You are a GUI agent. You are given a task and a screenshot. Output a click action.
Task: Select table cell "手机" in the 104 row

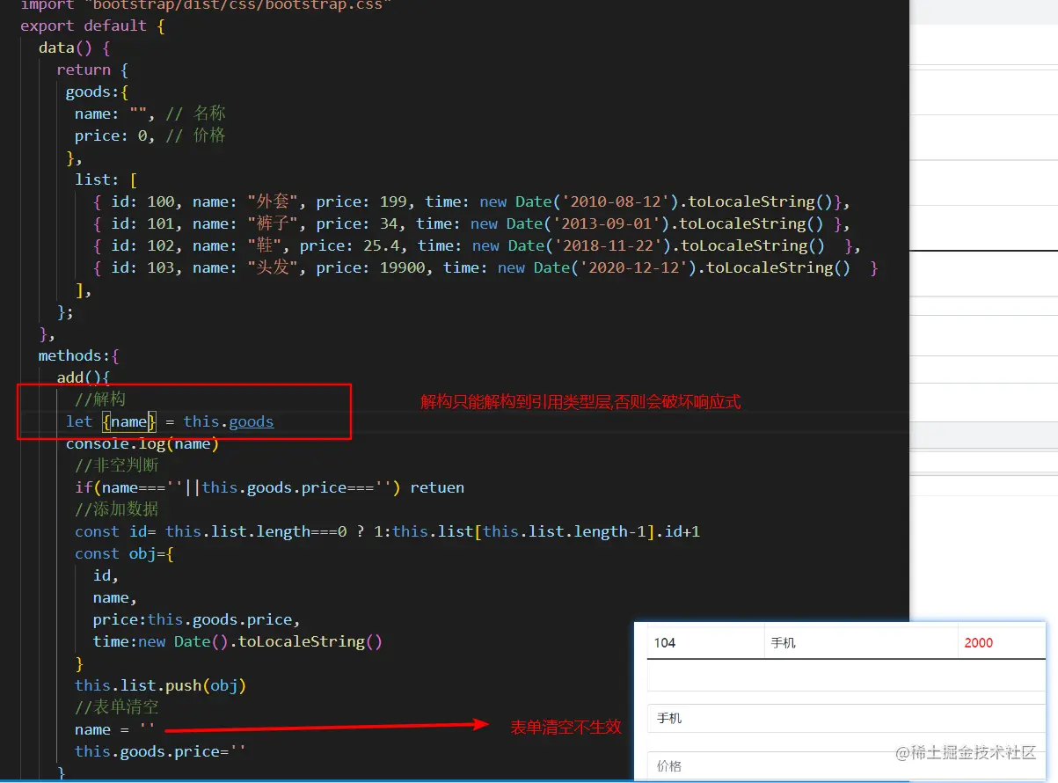(x=784, y=643)
